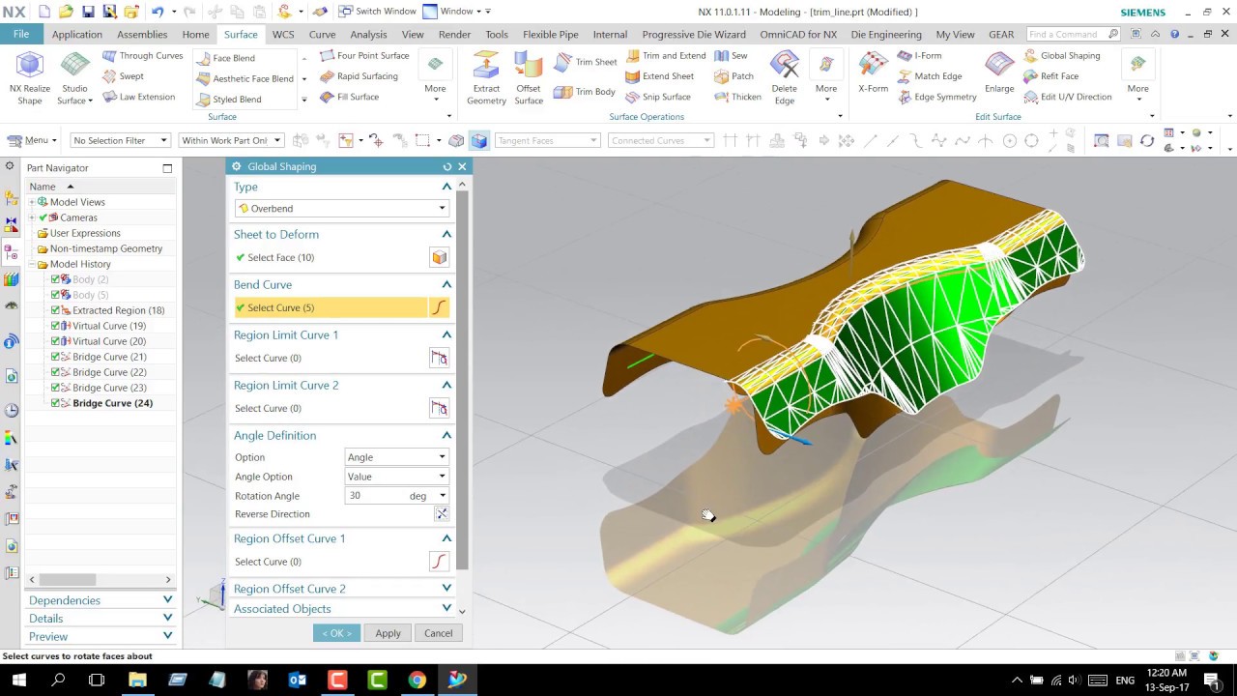Click the Select Face body icon

(x=440, y=257)
